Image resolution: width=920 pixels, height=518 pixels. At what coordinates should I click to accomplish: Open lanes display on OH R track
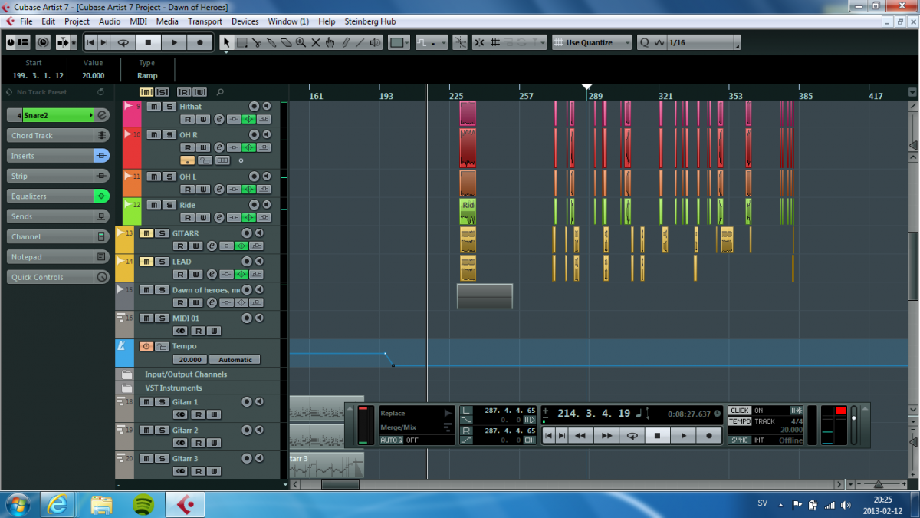222,160
